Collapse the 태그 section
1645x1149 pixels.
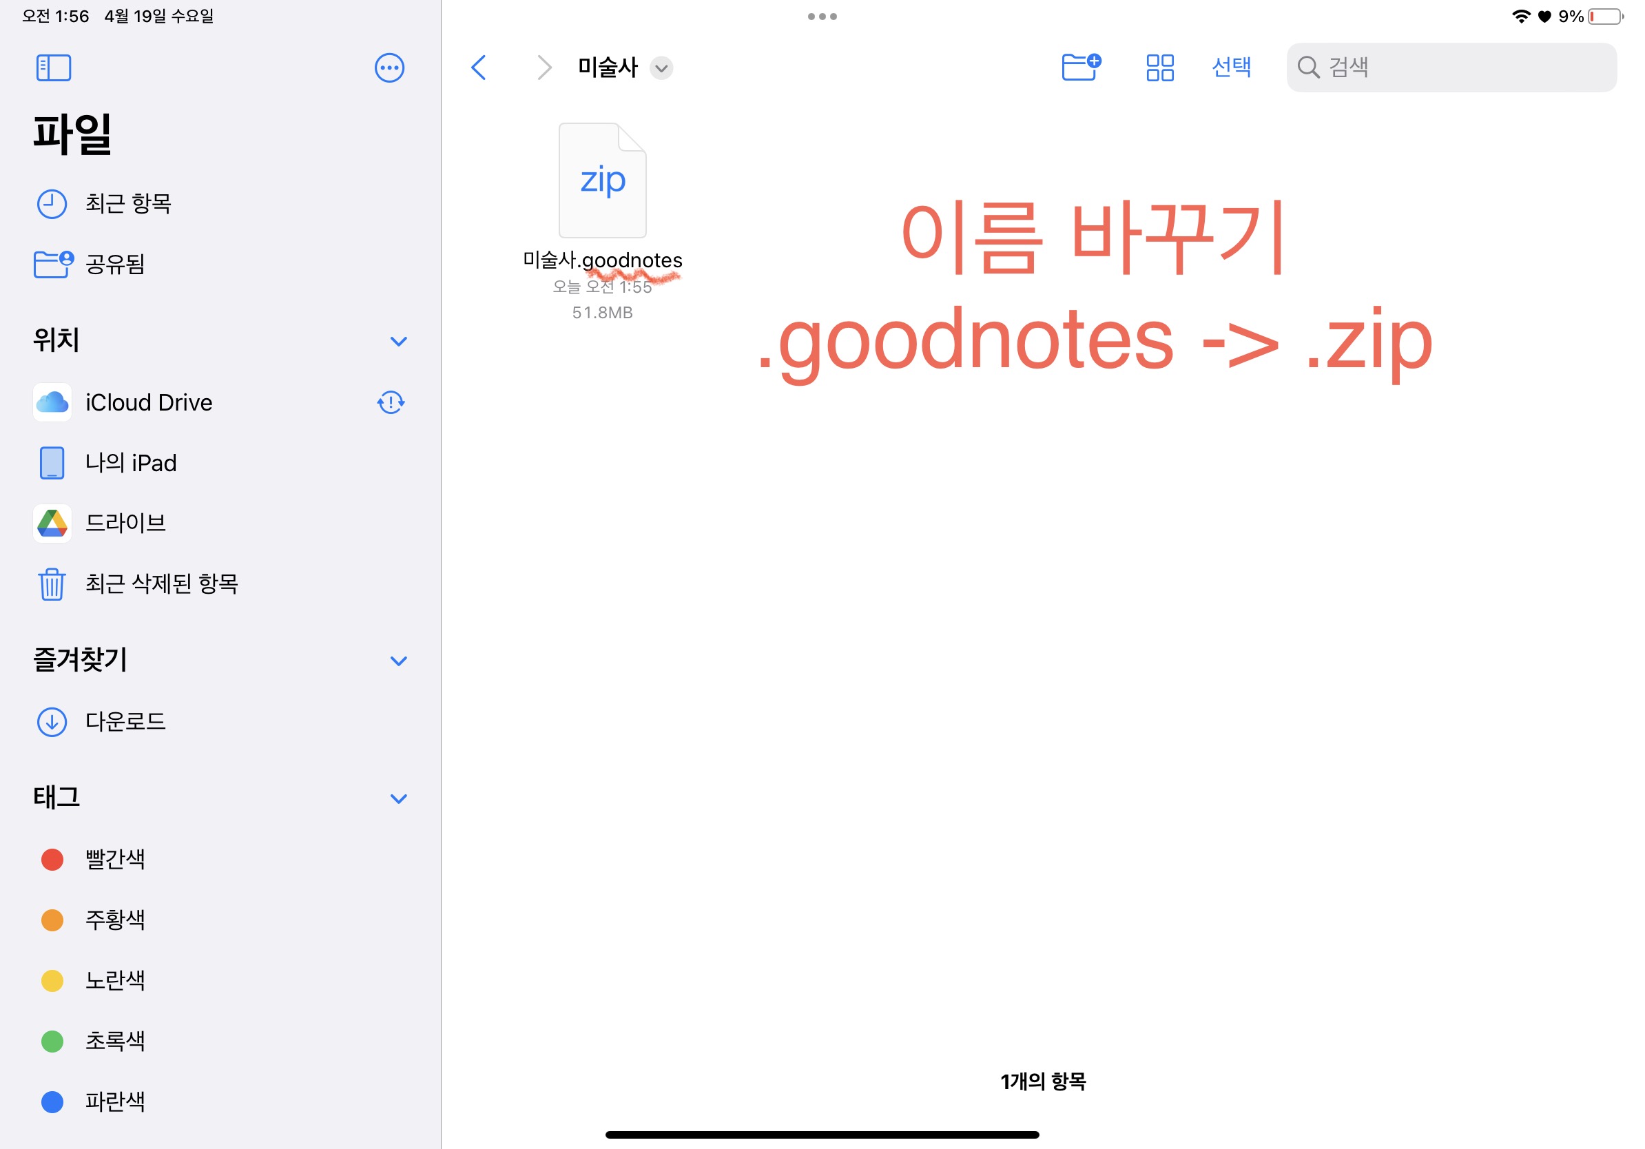click(x=398, y=798)
